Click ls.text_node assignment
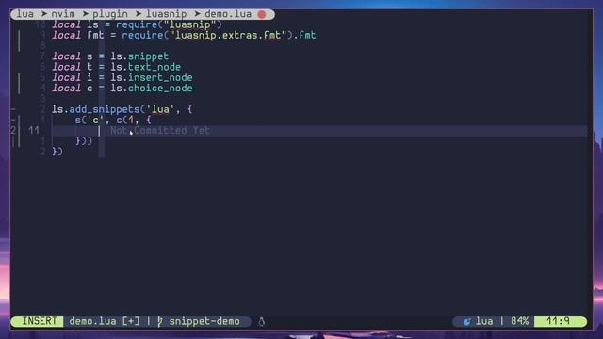This screenshot has height=339, width=603. (146, 67)
